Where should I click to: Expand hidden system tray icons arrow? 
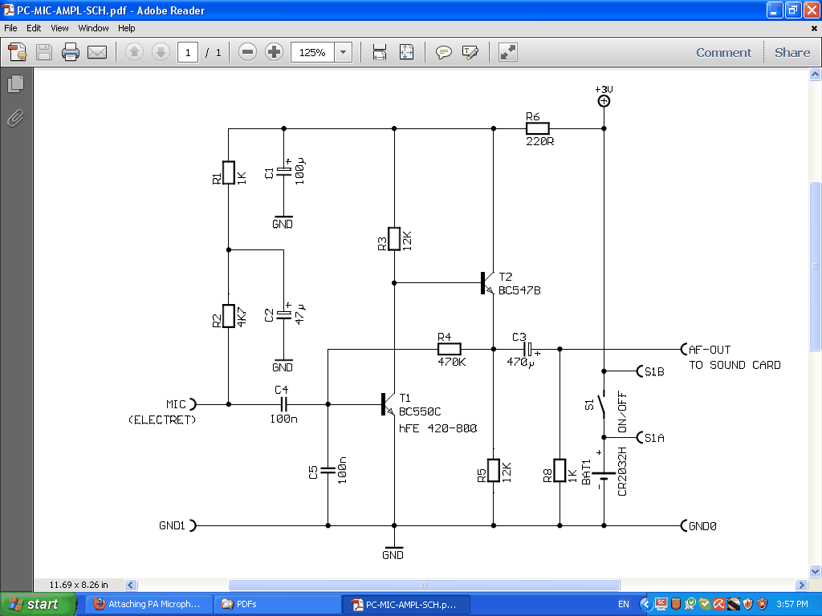click(645, 604)
